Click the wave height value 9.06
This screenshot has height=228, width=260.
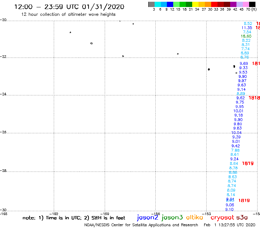(230, 205)
